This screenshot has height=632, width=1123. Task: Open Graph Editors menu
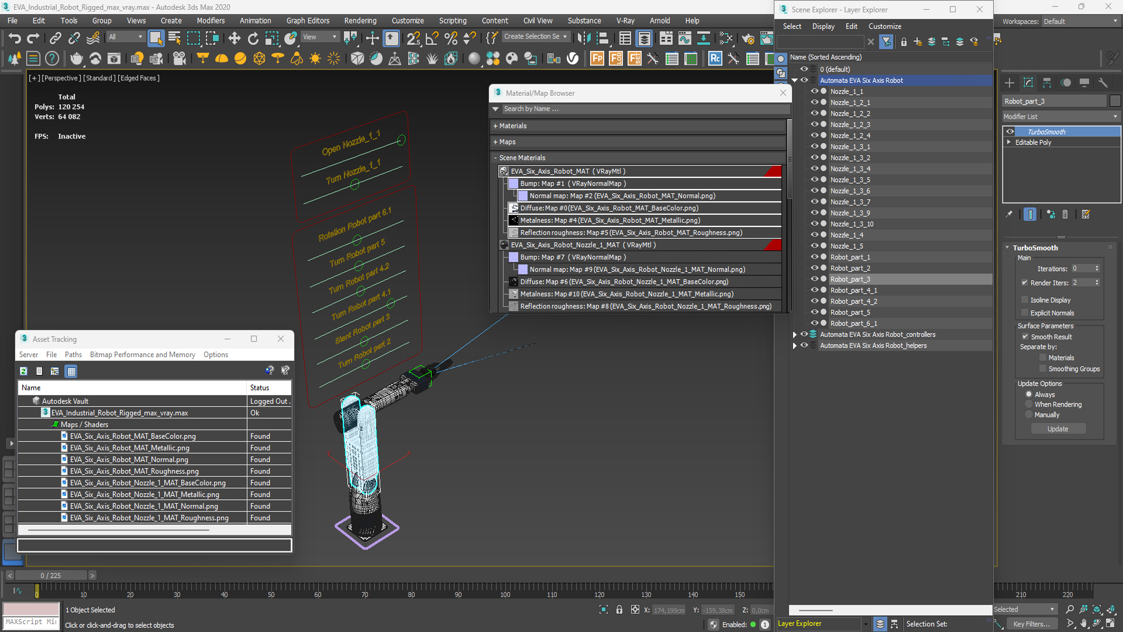pyautogui.click(x=307, y=21)
